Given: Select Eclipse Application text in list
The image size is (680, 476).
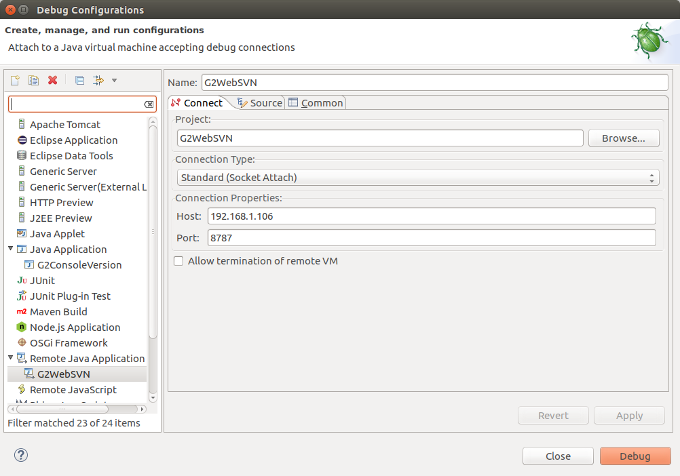Looking at the screenshot, I should 74,140.
